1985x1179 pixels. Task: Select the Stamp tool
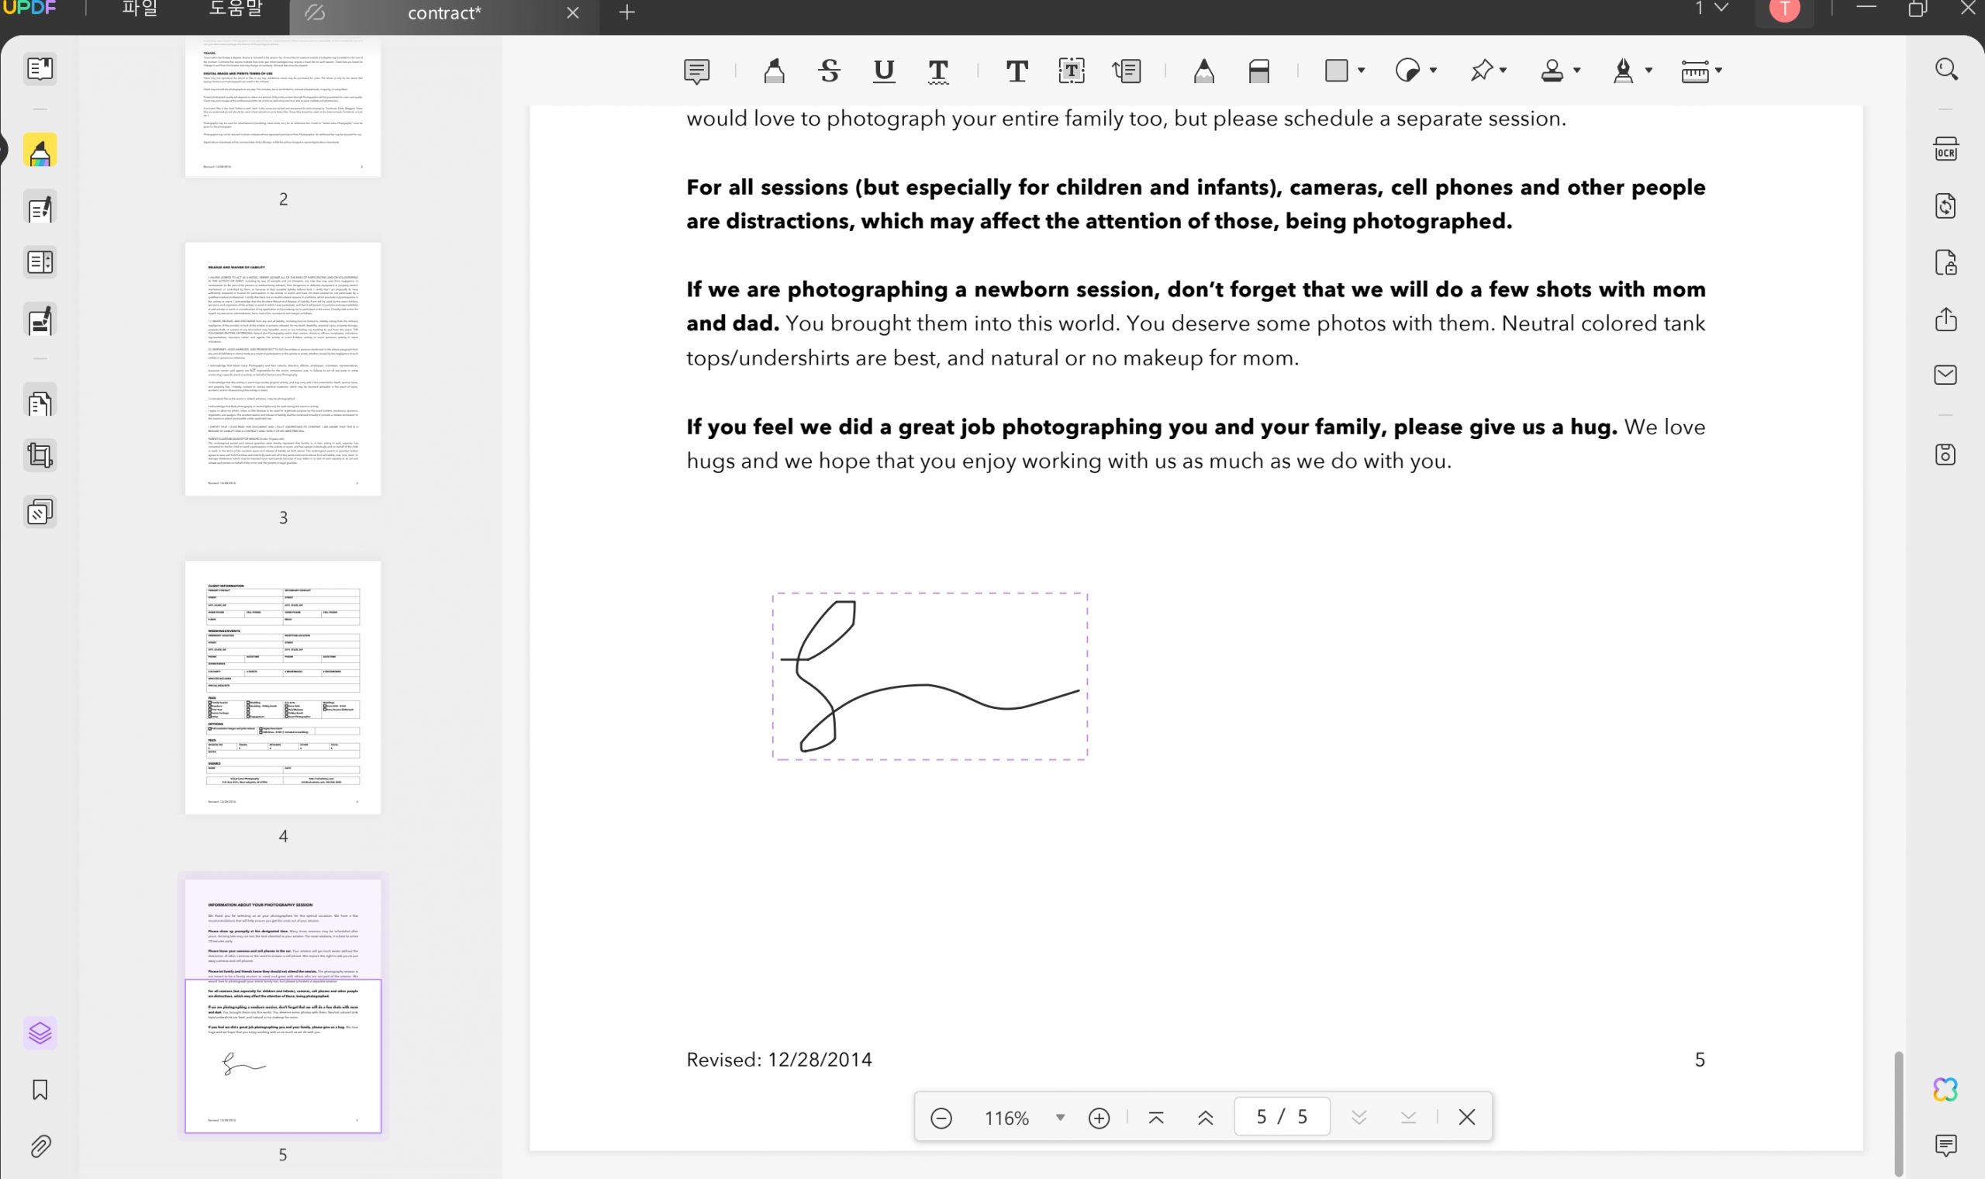tap(1552, 71)
